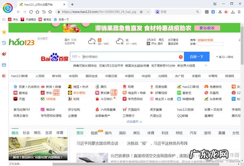Open the 爱奇艺 site link
Screen dimensions: 244x166
coord(184,93)
